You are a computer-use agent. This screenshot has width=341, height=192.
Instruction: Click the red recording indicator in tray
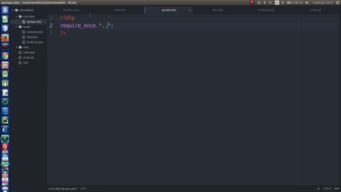point(252,3)
